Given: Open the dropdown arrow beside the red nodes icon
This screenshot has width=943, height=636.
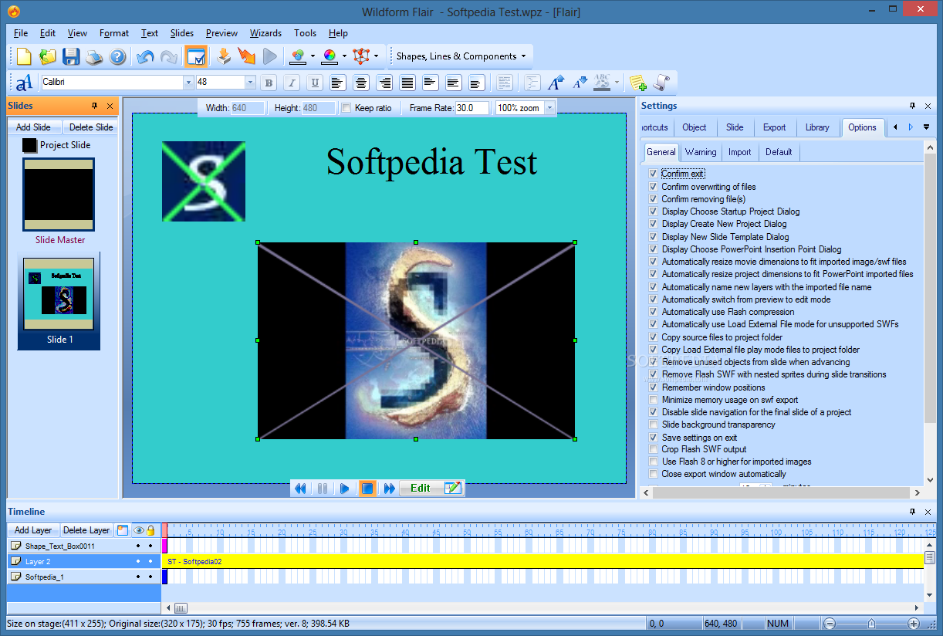Looking at the screenshot, I should click(376, 56).
